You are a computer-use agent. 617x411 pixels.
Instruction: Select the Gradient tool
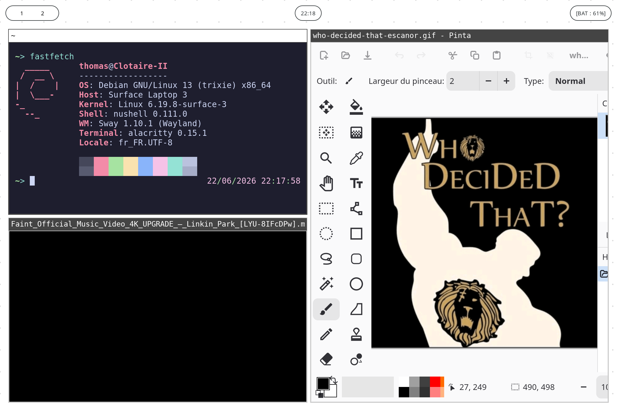pos(356,133)
